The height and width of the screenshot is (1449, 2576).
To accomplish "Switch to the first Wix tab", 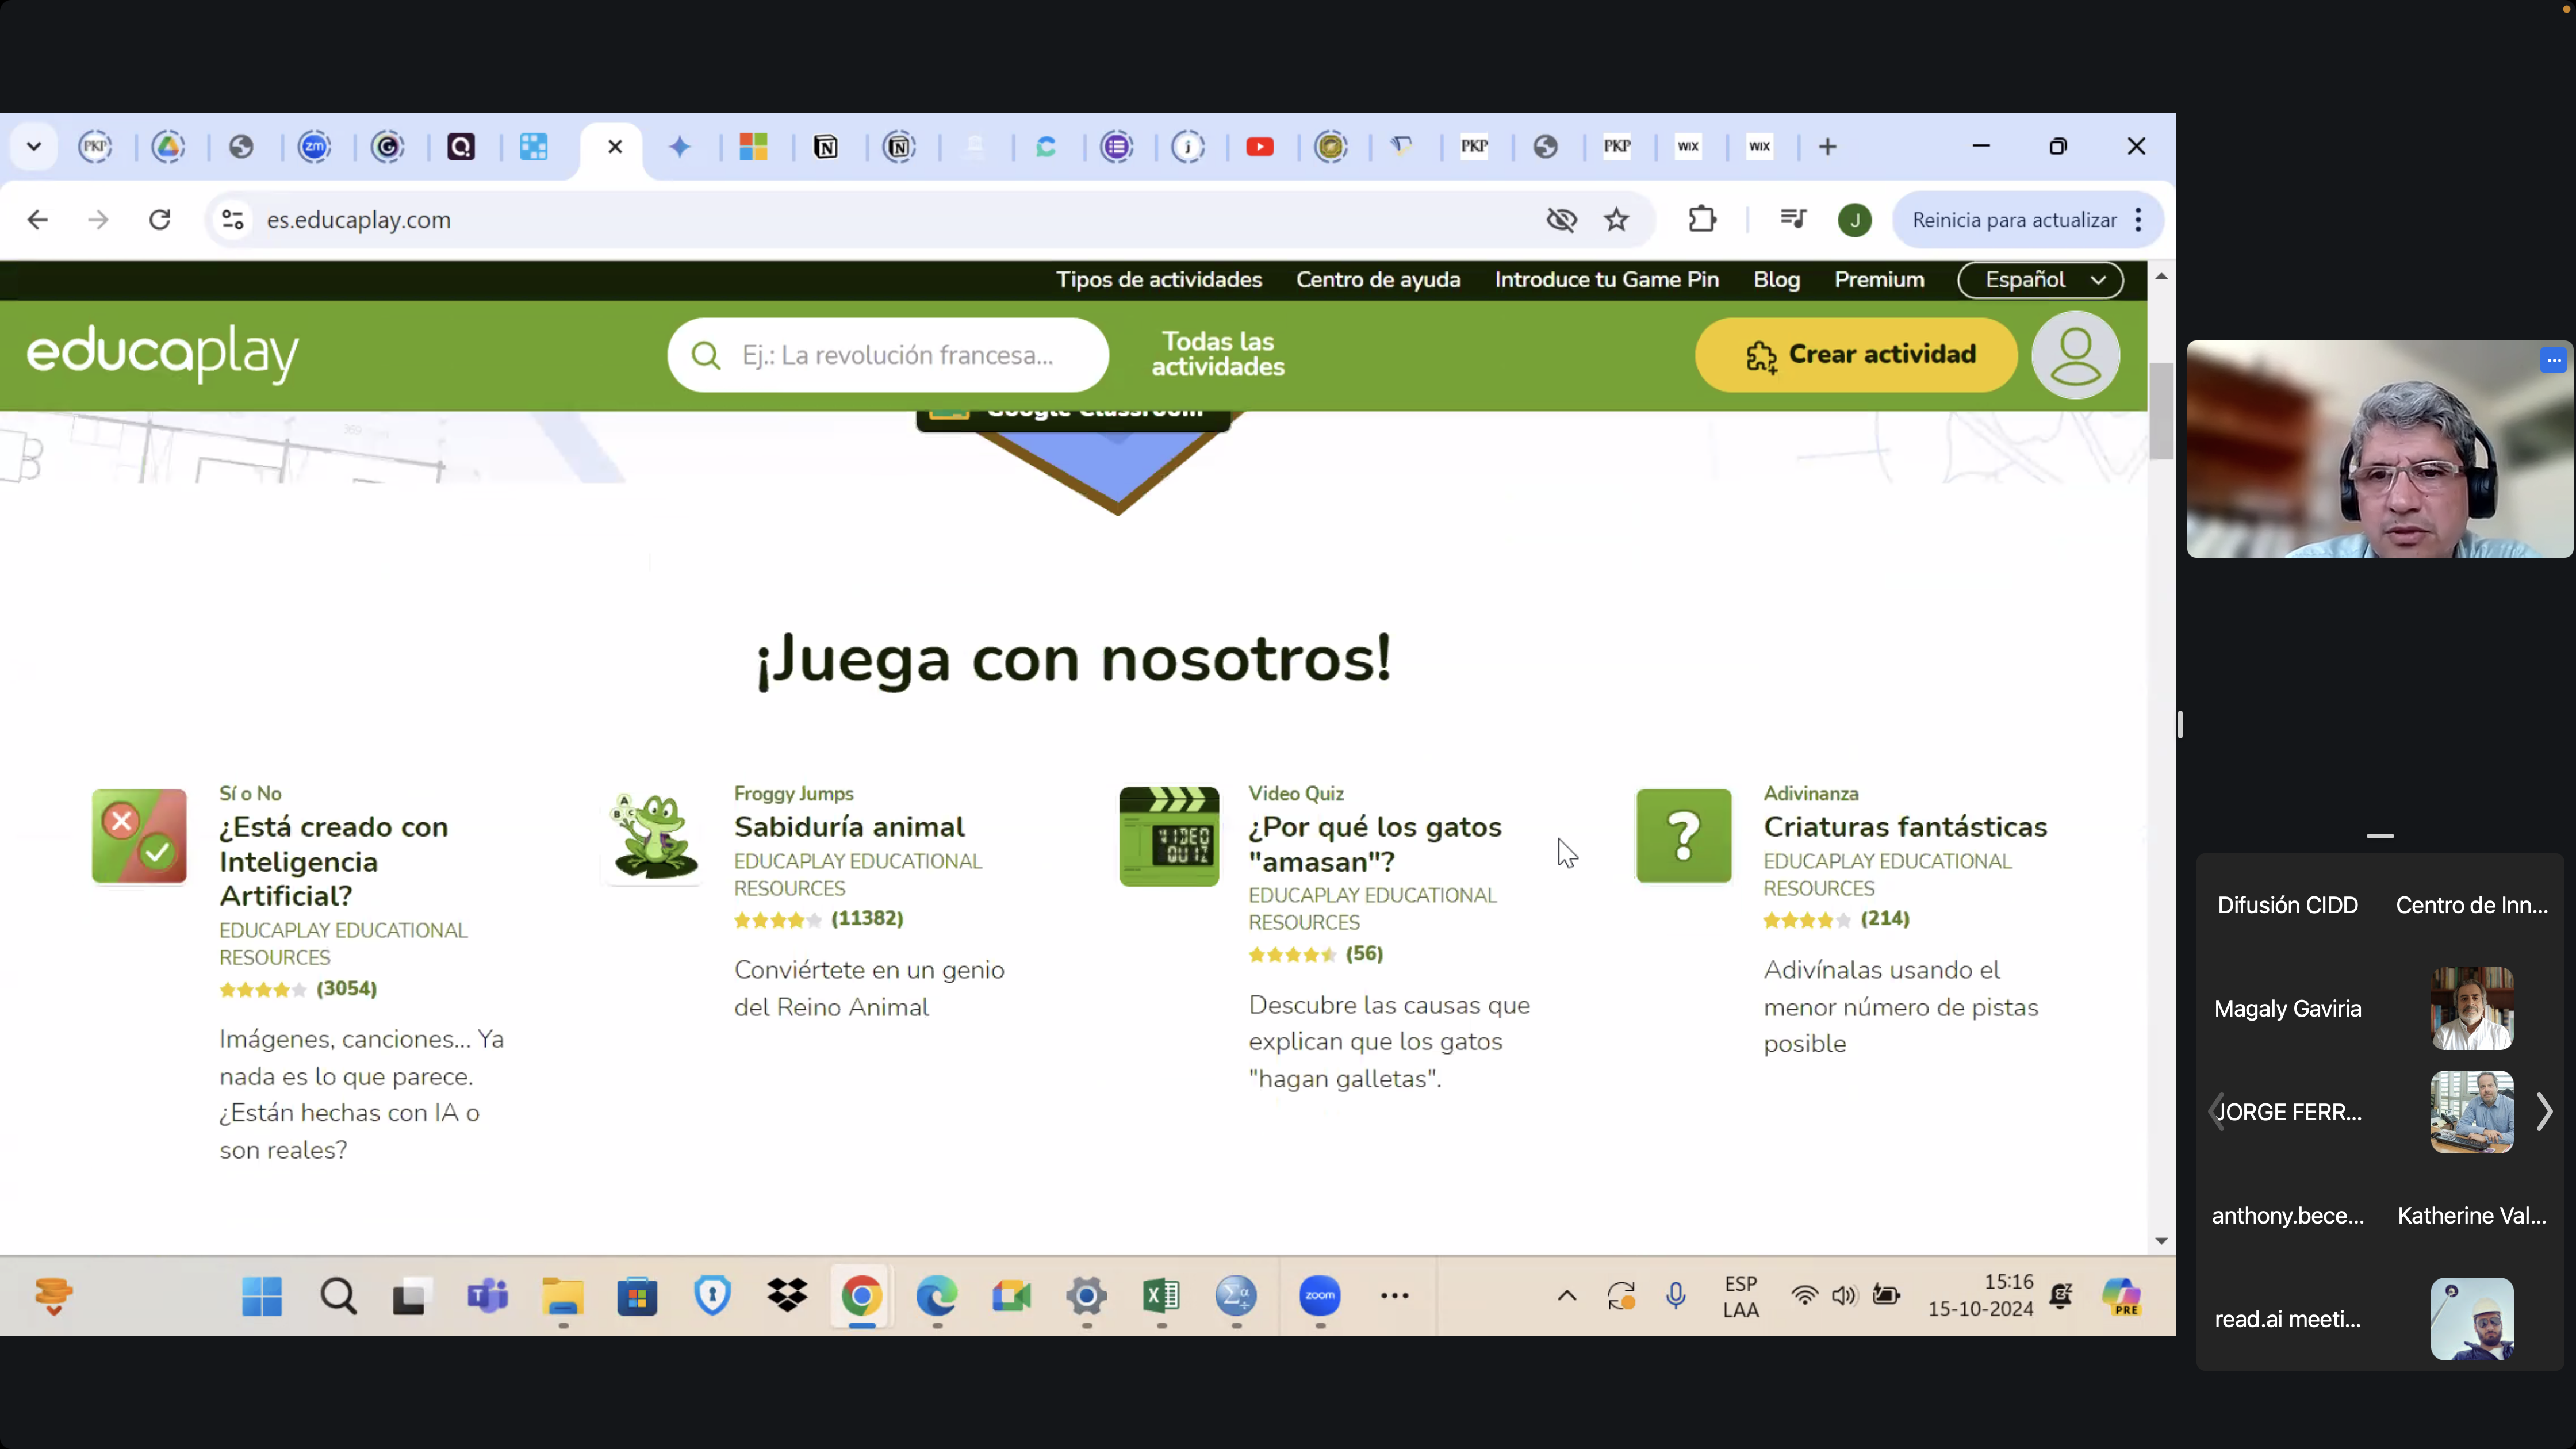I will click(1688, 147).
